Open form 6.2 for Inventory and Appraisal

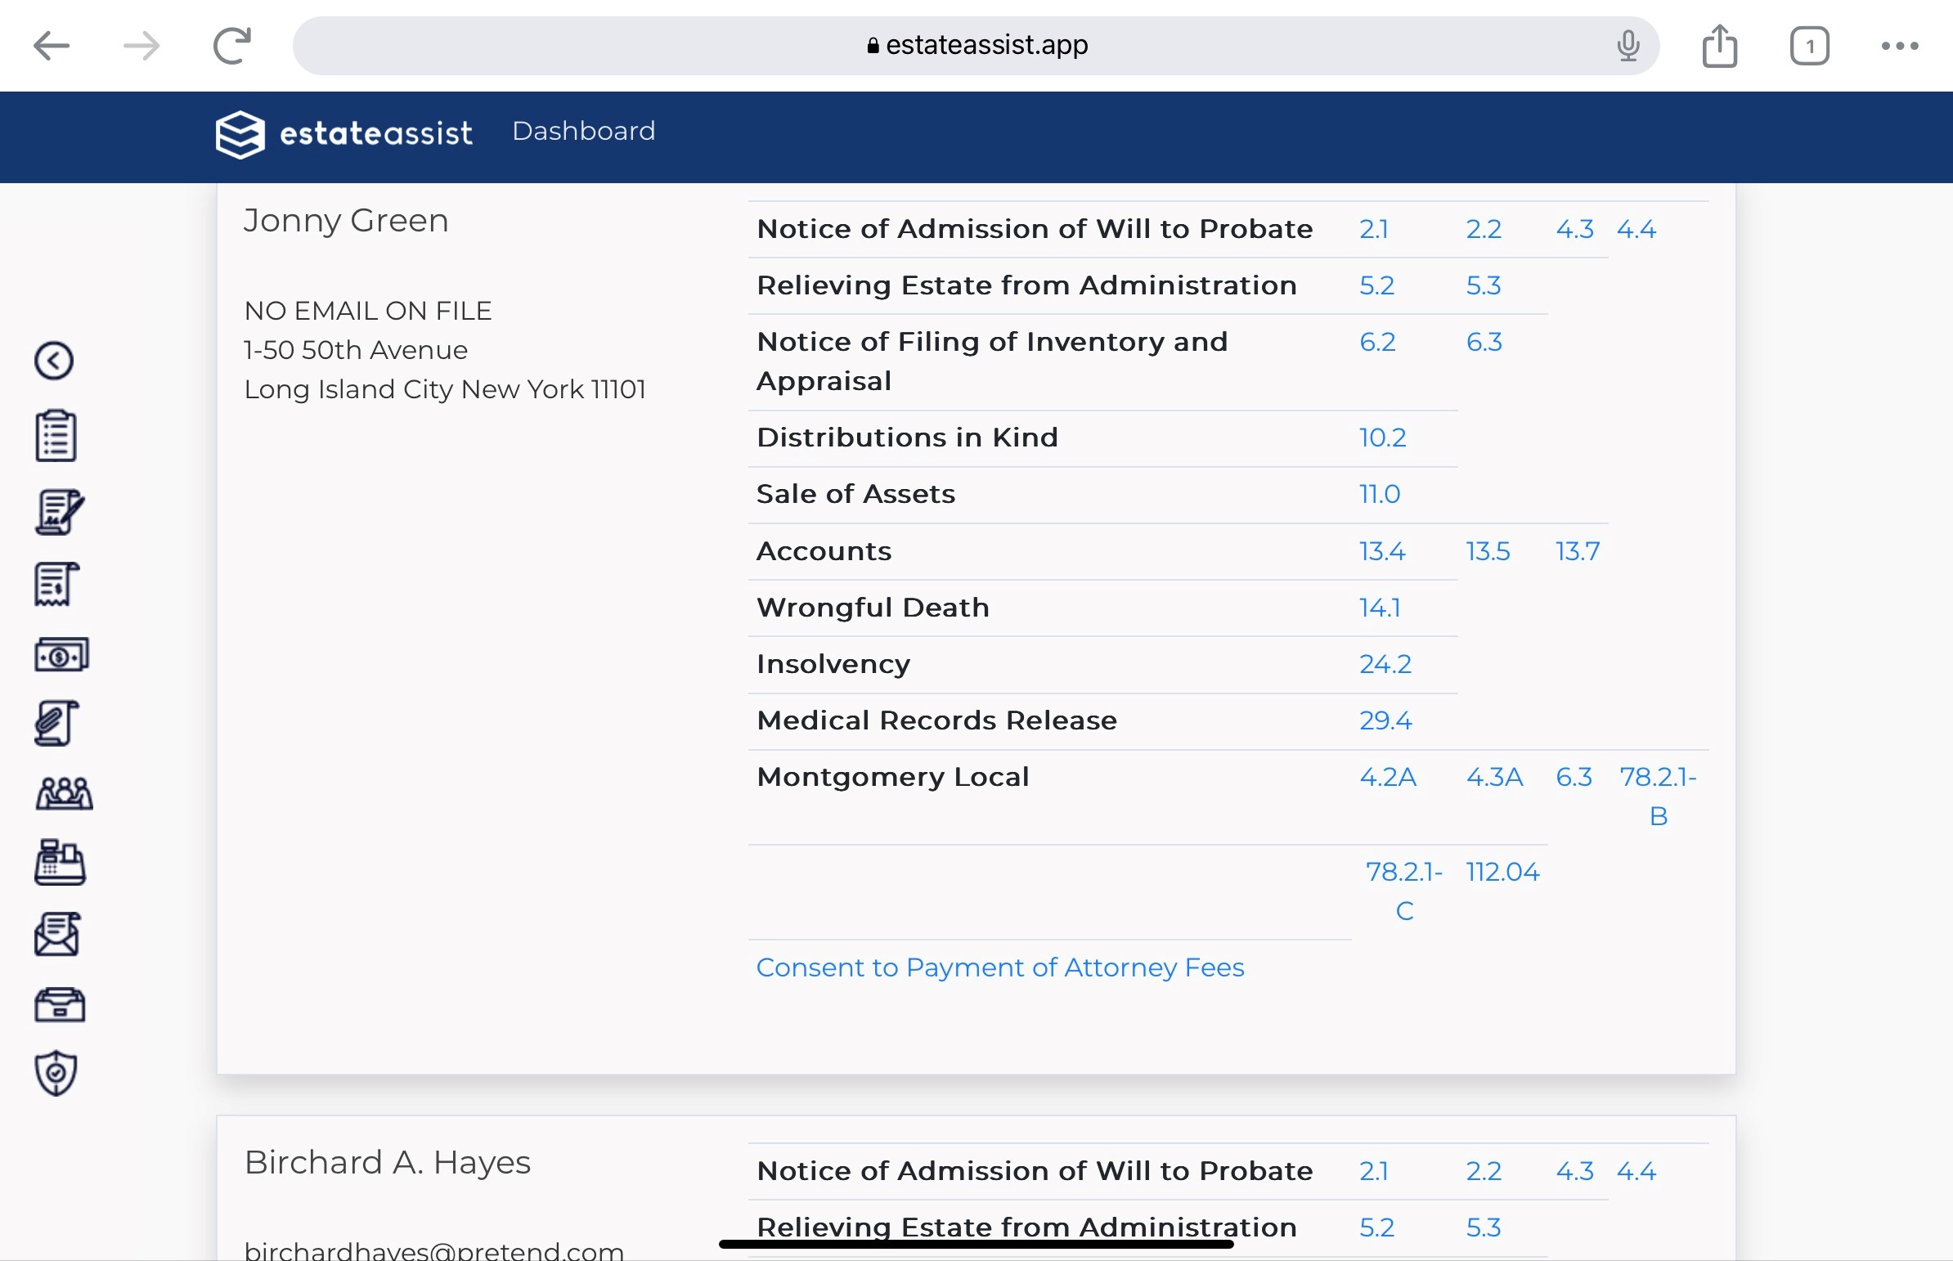(x=1377, y=343)
